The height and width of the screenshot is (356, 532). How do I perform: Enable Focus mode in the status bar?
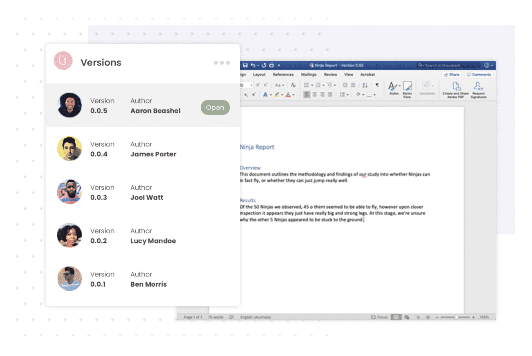(x=379, y=317)
